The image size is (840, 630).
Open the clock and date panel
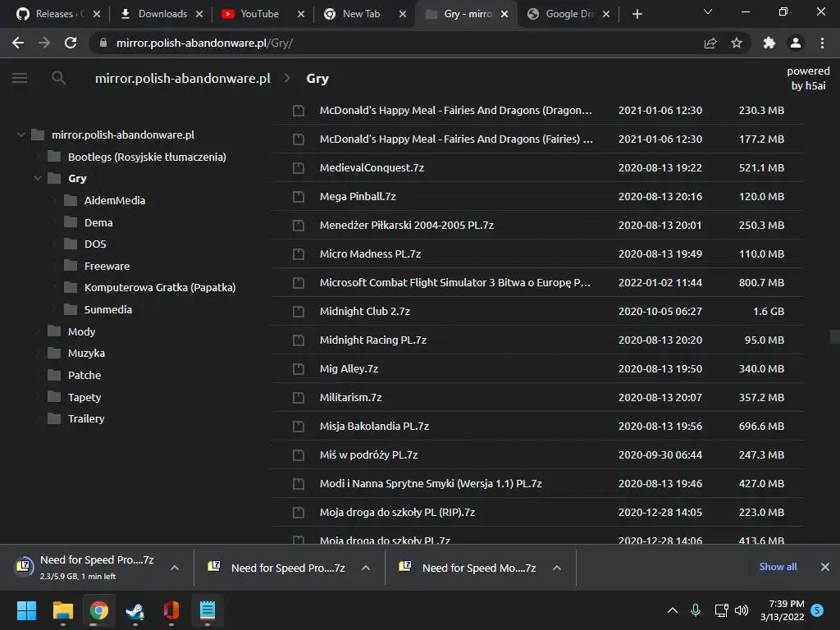point(782,610)
